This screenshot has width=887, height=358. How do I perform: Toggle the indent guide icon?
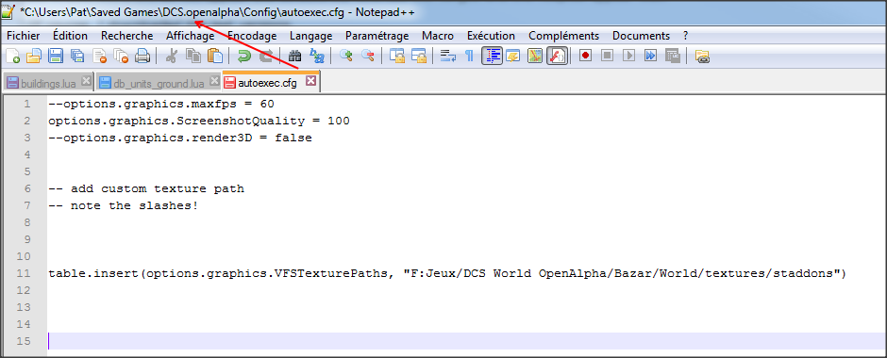[493, 56]
